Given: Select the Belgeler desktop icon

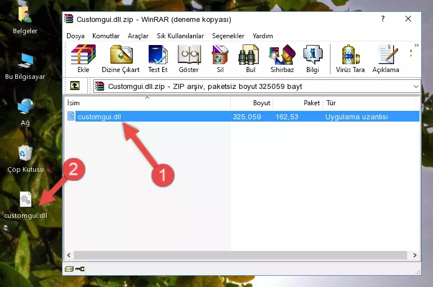Looking at the screenshot, I should coord(25,21).
